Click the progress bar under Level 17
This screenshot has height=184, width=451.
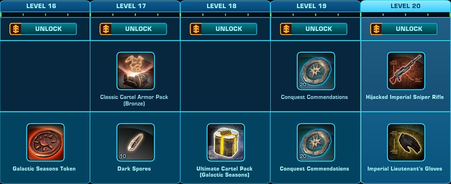pyautogui.click(x=135, y=14)
